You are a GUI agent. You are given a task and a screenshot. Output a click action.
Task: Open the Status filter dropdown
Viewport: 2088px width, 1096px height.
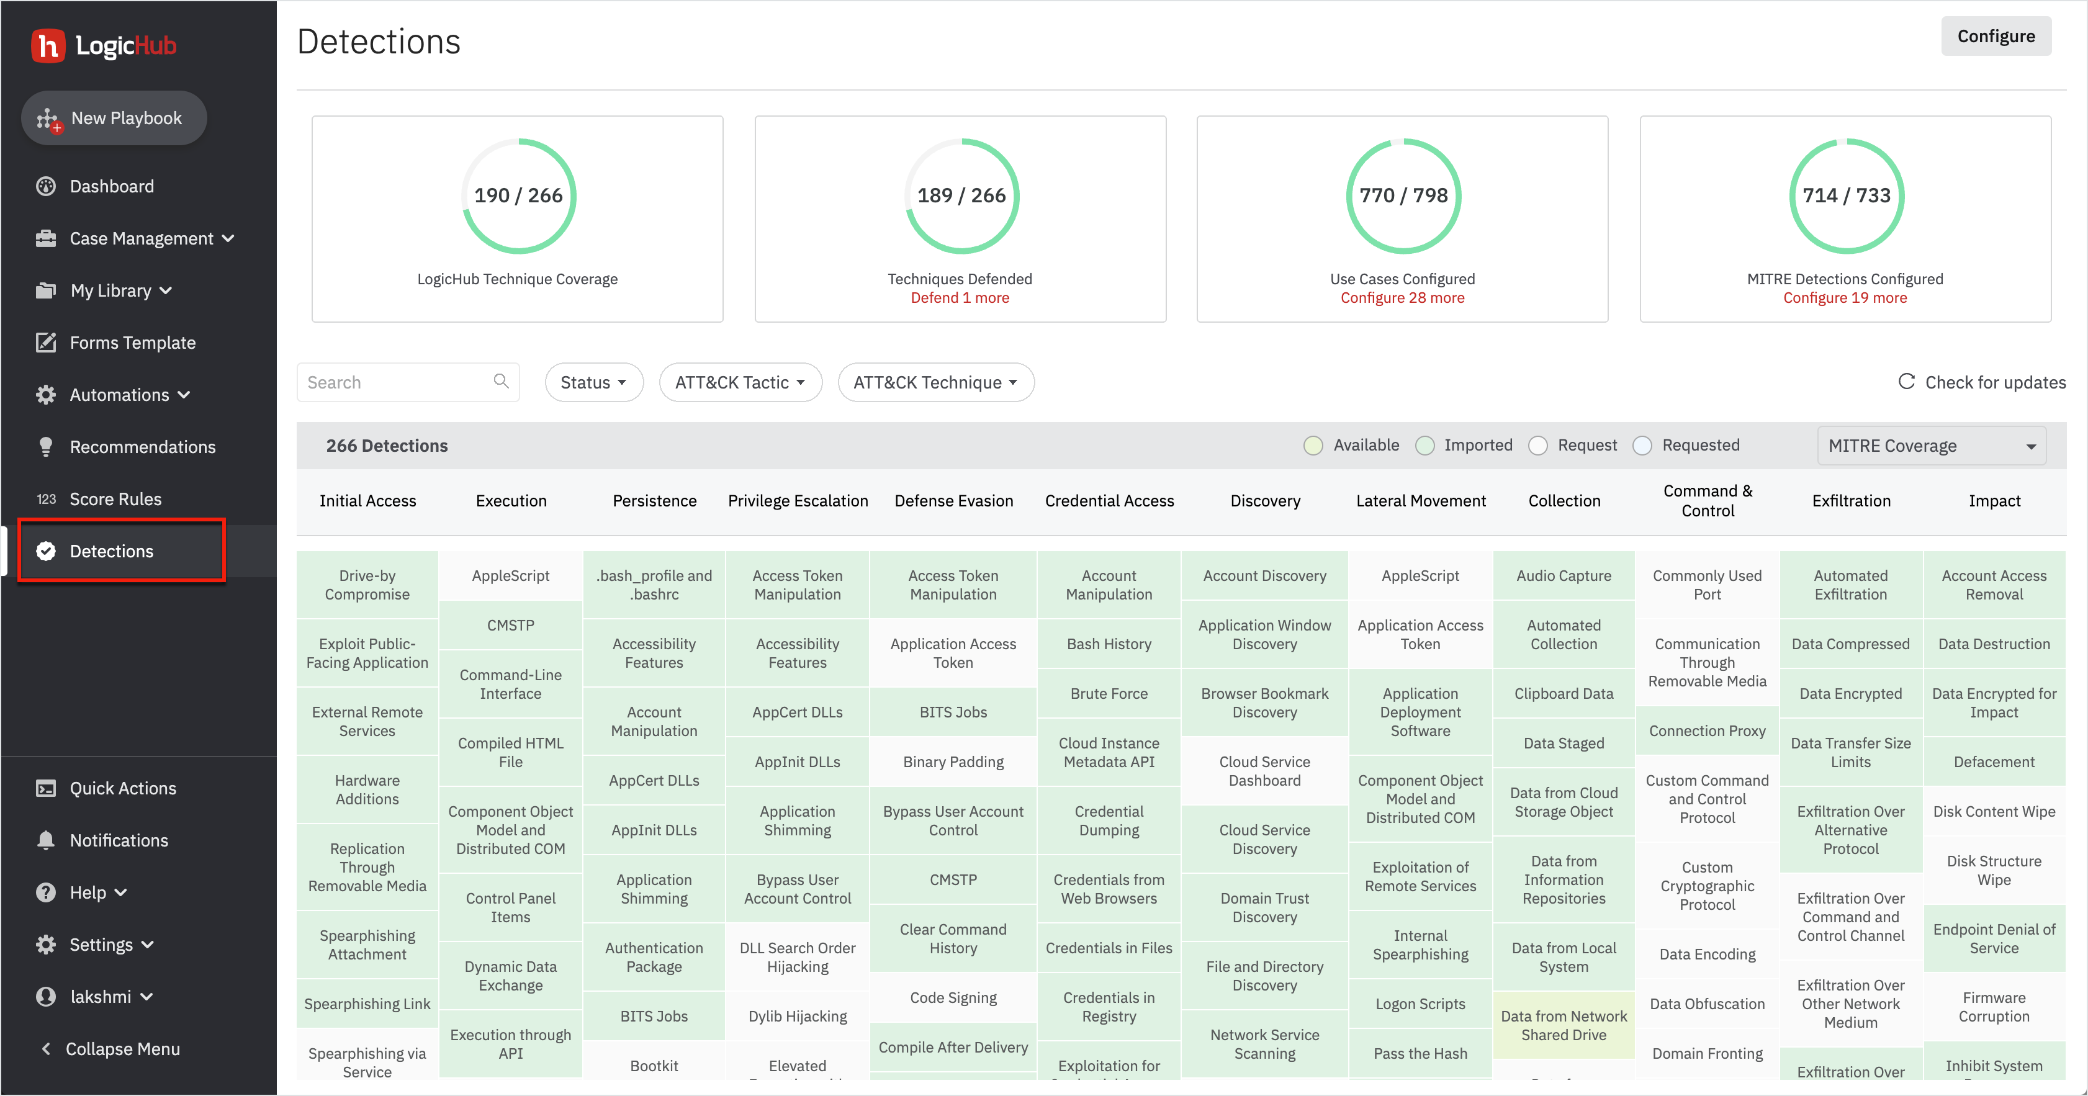click(594, 382)
